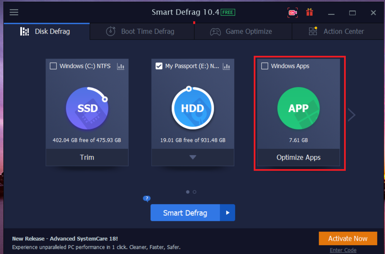Click the purple SSD drive icon
The height and width of the screenshot is (254, 385).
(x=87, y=108)
